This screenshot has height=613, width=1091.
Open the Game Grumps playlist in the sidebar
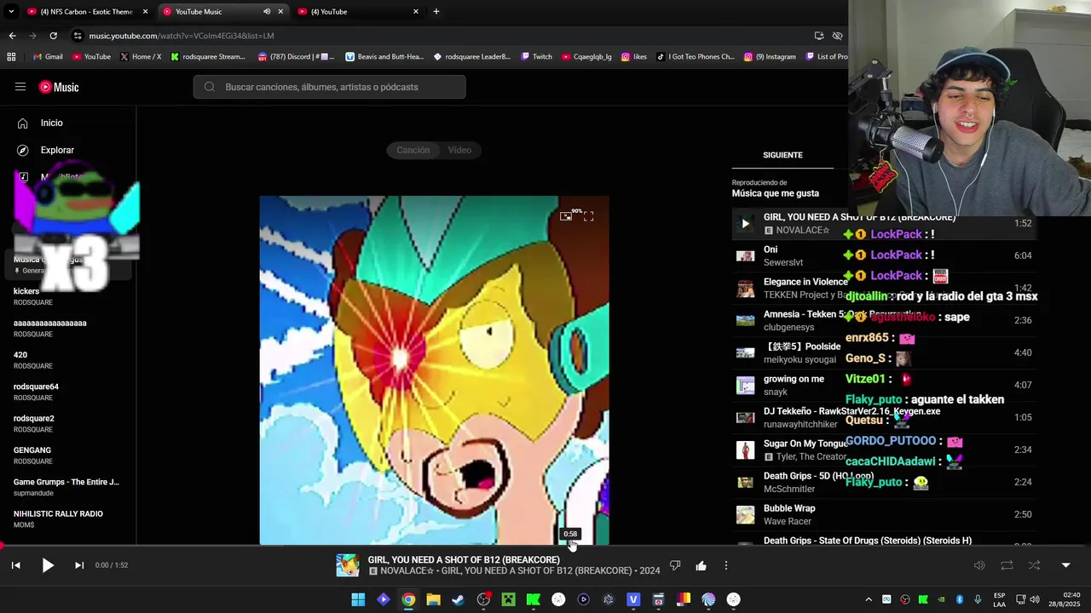pos(68,487)
